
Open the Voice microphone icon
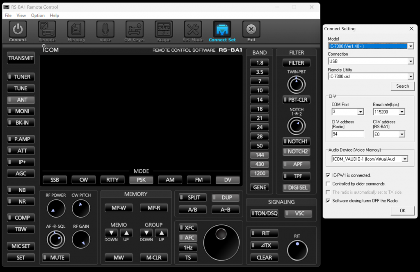pos(105,30)
